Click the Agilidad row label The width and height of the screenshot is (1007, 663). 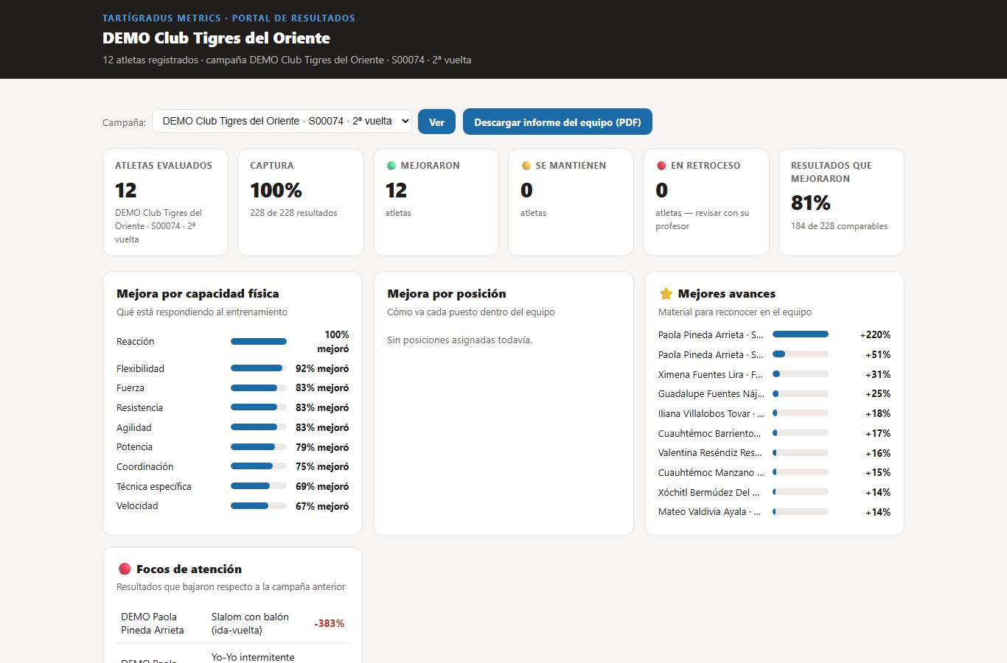click(x=133, y=427)
